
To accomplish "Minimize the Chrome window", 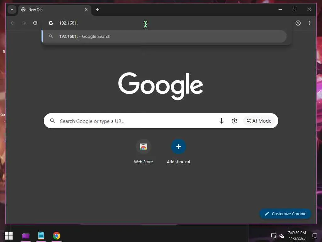I will tap(280, 9).
